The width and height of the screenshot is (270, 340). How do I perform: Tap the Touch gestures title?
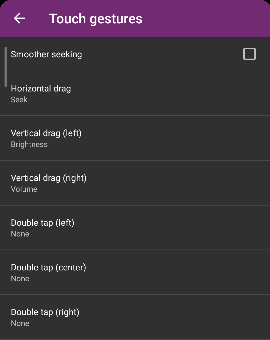96,18
